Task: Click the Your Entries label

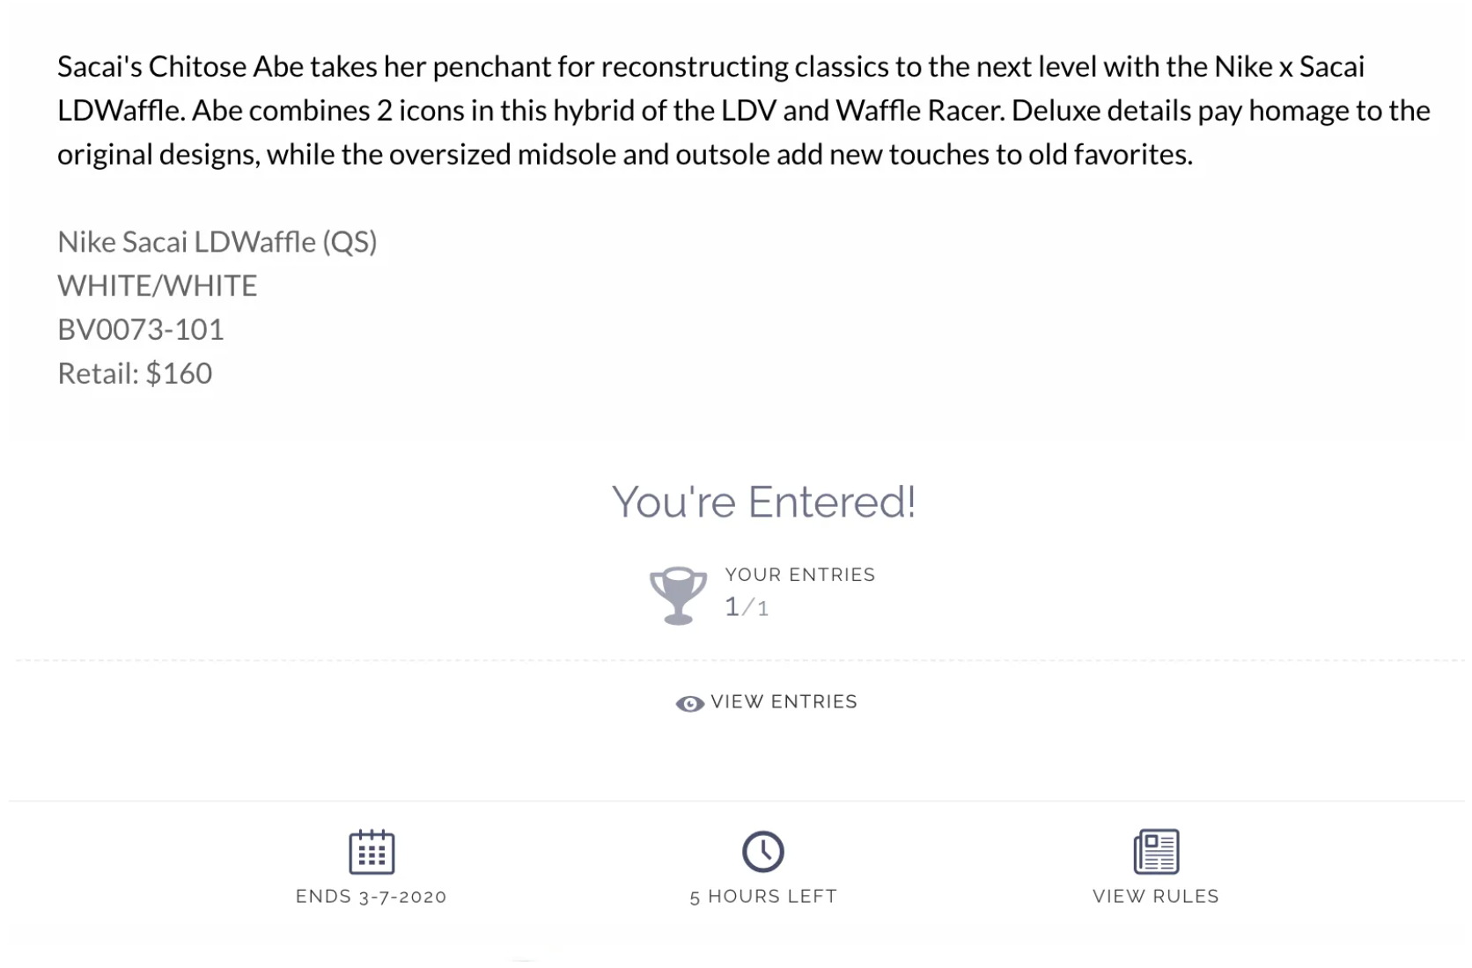Action: point(800,575)
